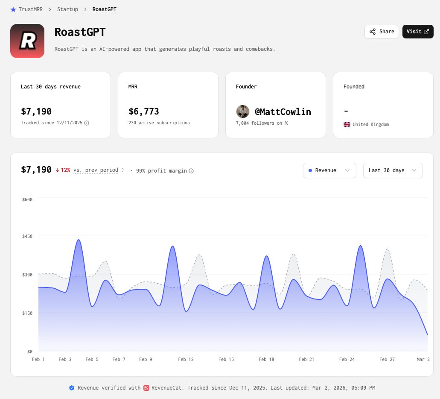Click the Share button
Screen dimensions: 440x399
point(382,32)
